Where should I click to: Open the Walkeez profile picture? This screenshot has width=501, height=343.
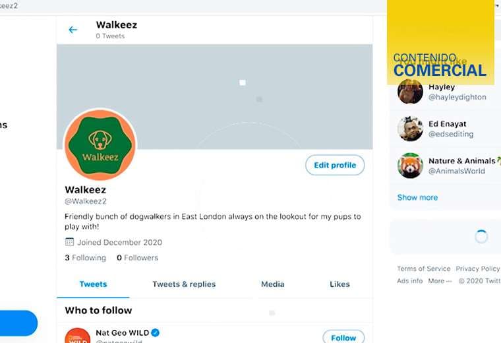pos(100,145)
